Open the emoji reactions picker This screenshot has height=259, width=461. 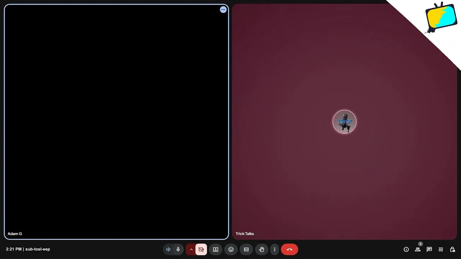click(x=231, y=249)
